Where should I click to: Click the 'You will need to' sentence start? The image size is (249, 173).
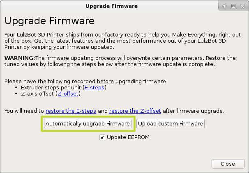[x=24, y=111]
